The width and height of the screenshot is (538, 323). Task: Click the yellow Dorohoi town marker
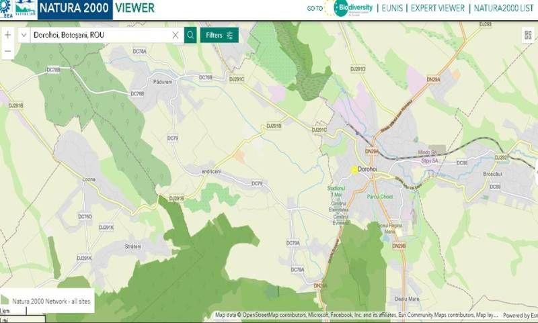[354, 170]
